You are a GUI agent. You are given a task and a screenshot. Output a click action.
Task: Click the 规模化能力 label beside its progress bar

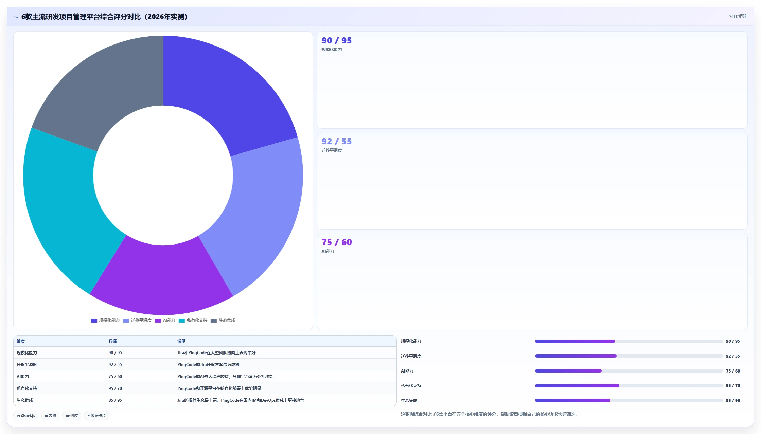tap(411, 341)
